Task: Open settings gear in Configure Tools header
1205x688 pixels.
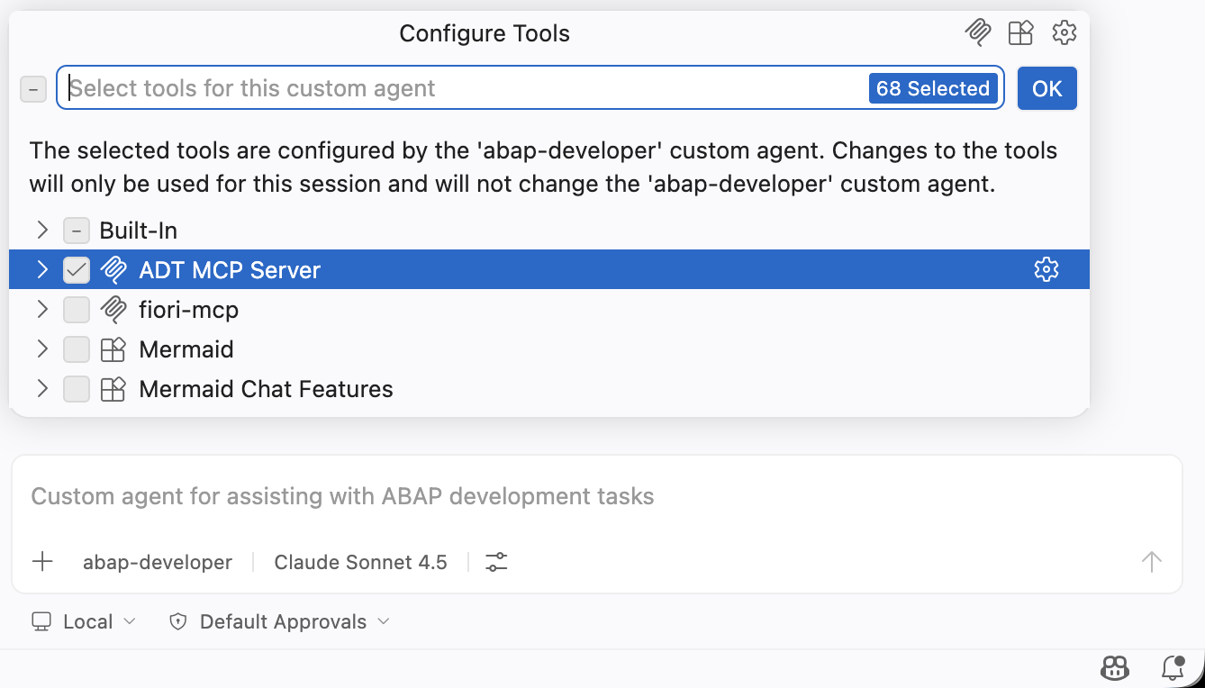Action: 1065,33
